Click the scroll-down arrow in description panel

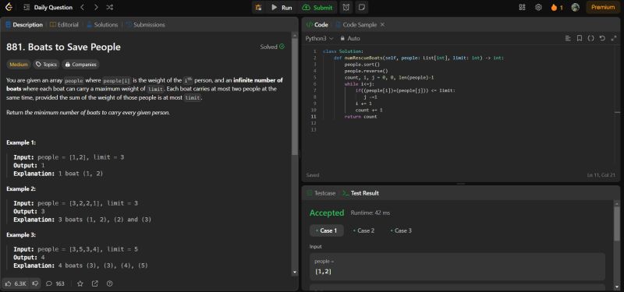295,273
